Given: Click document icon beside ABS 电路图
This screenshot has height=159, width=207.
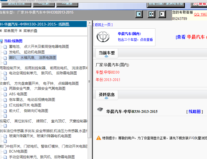Looking at the screenshot, I should tap(5, 94).
